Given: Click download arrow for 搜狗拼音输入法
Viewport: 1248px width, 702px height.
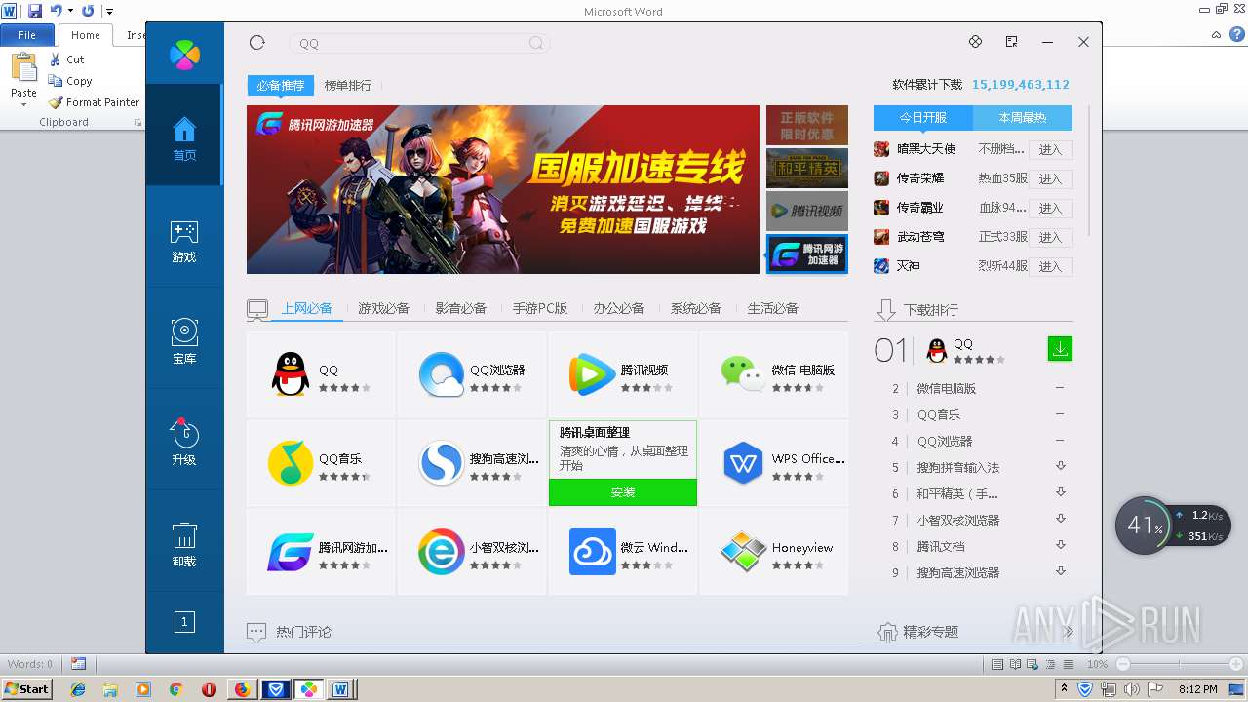Looking at the screenshot, I should 1061,467.
